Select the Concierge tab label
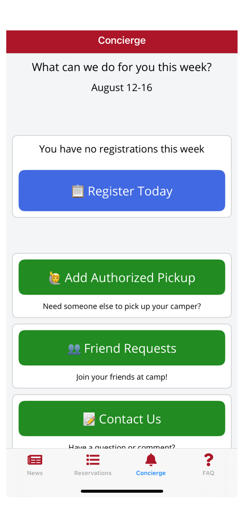The height and width of the screenshot is (528, 244). pyautogui.click(x=151, y=473)
